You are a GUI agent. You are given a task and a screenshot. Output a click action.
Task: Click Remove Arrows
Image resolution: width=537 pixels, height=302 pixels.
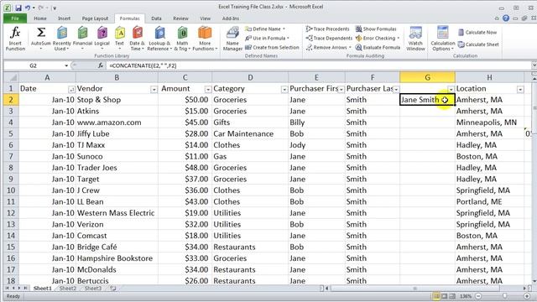pos(329,48)
